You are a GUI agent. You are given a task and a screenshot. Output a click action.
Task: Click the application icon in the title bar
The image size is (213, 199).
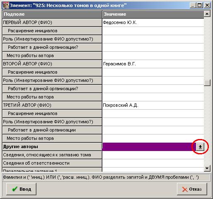coord(6,5)
